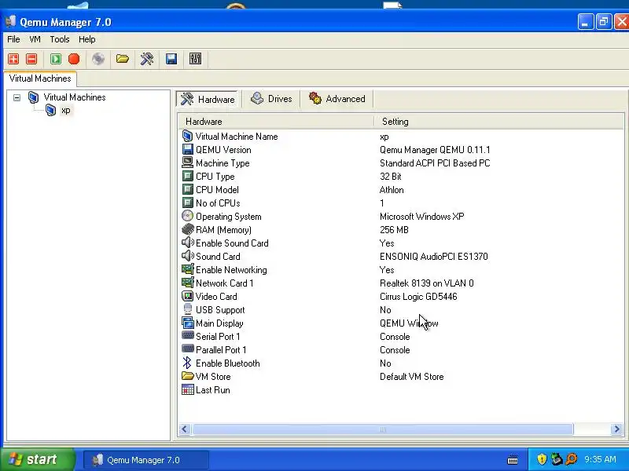Click the Enable Networking card icon
Screen dimensions: 629x471
point(187,269)
